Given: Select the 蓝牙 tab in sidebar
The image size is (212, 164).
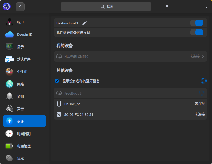Looking at the screenshot, I should (20, 121).
